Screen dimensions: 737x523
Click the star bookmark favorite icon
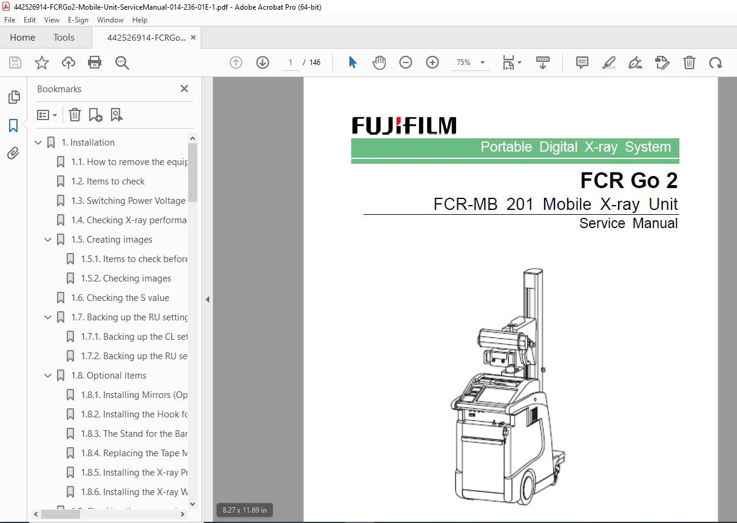[x=42, y=62]
